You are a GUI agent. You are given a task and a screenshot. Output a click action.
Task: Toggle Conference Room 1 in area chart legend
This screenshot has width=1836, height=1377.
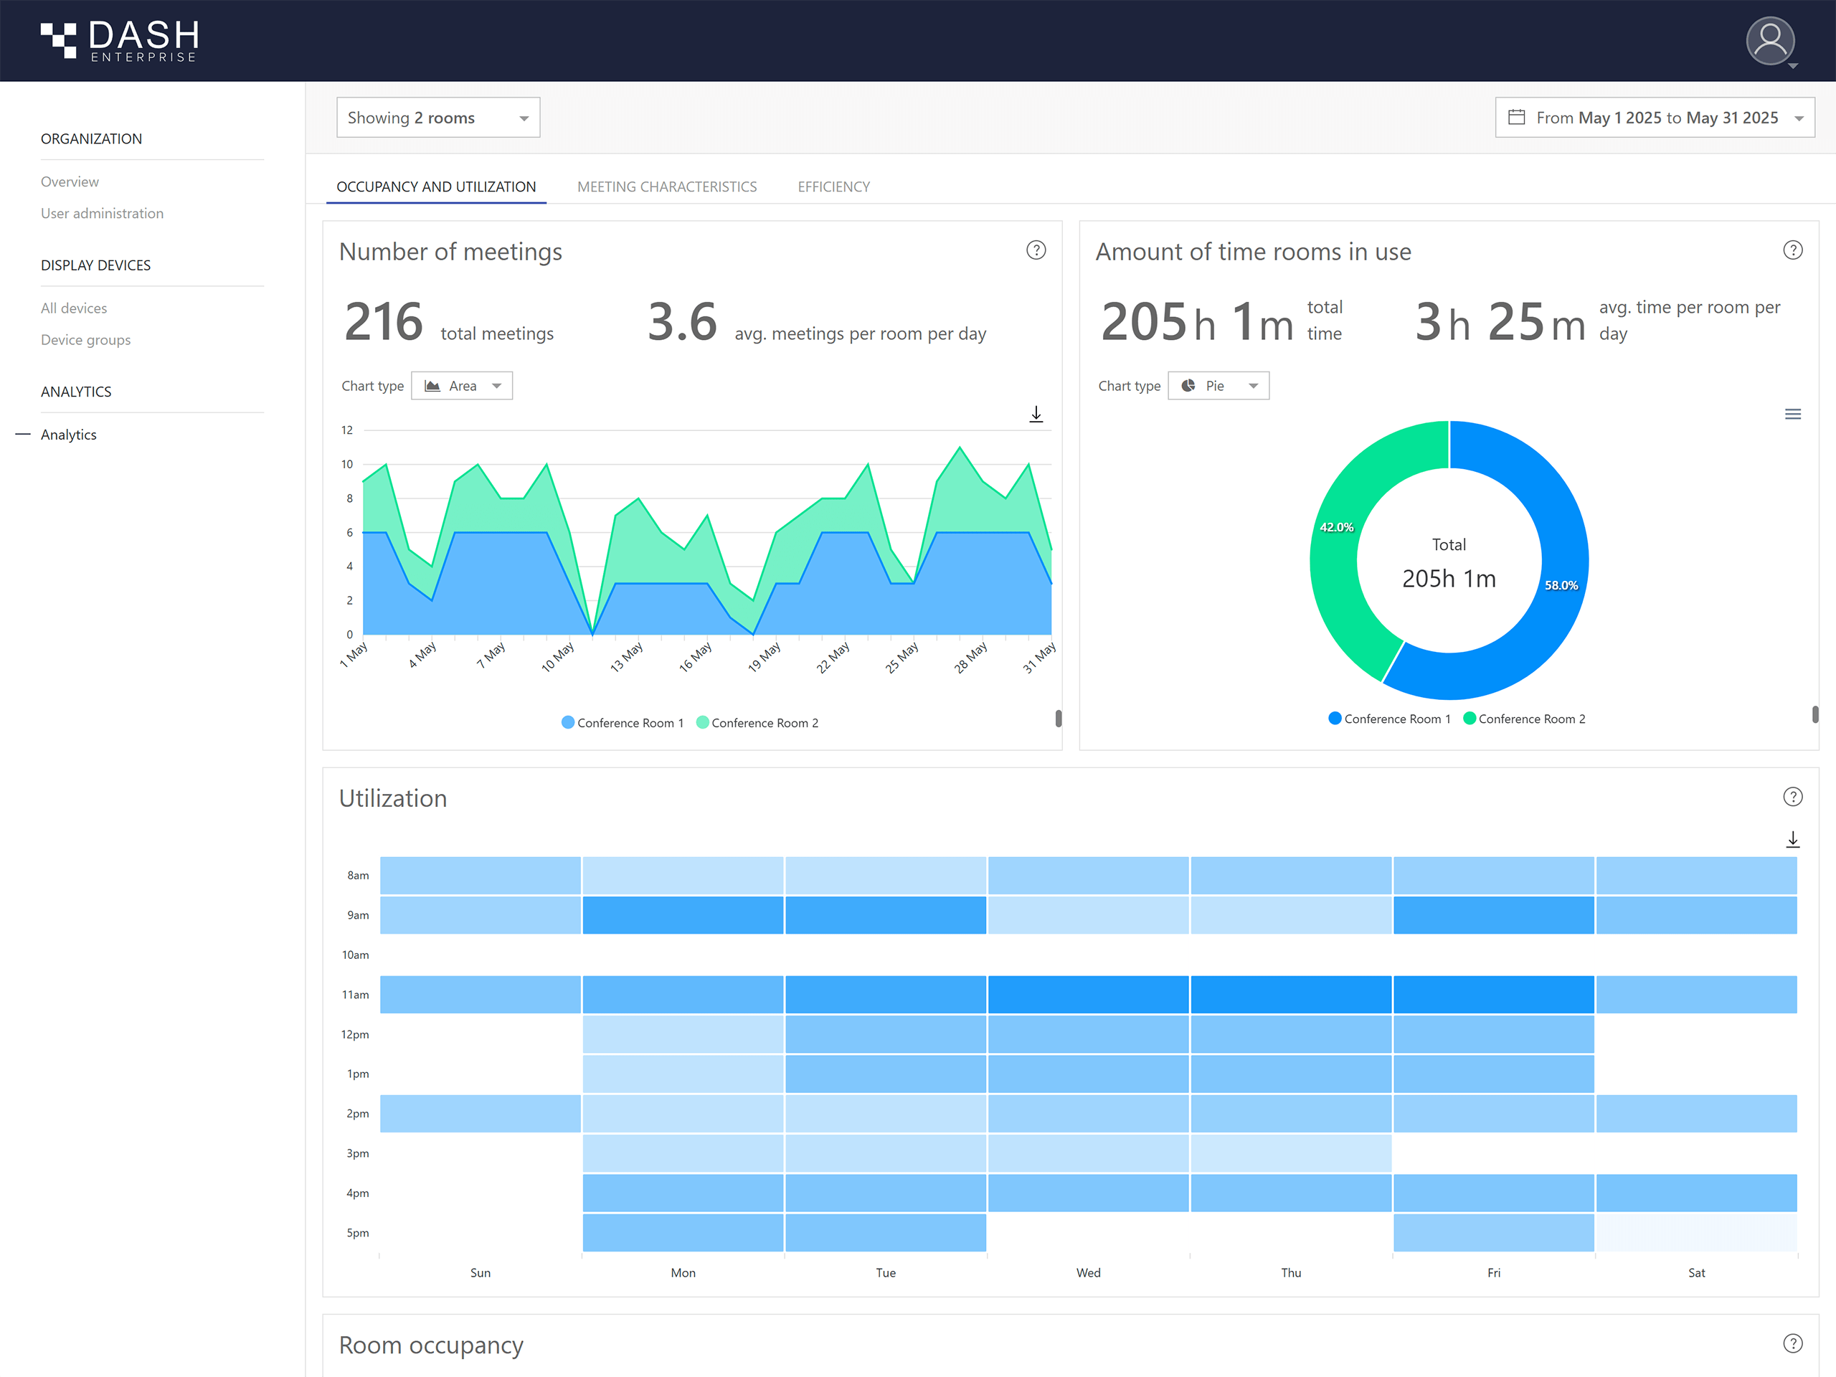pos(623,723)
